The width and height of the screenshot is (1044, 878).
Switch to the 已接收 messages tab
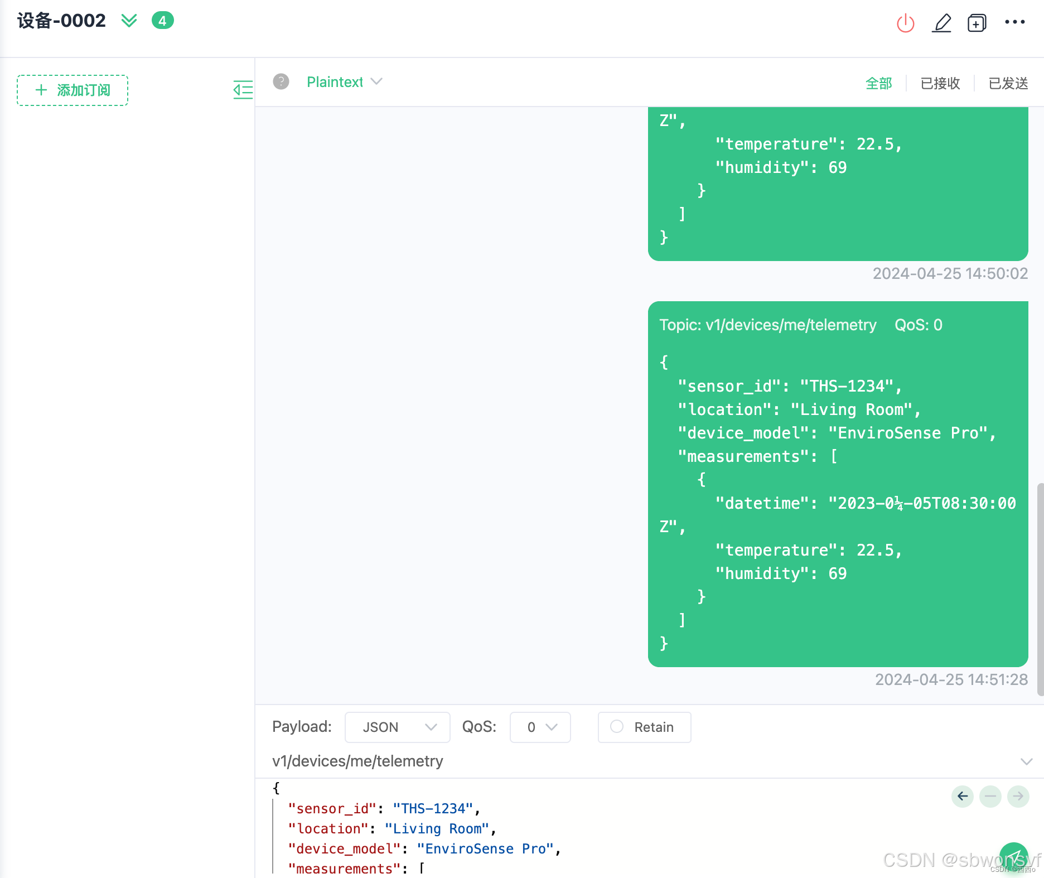point(940,83)
